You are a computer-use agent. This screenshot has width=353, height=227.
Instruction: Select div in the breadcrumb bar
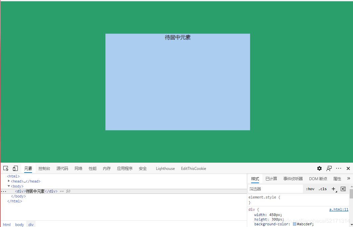click(31, 224)
